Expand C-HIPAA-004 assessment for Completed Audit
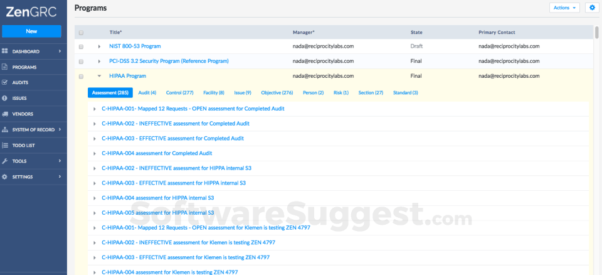 pyautogui.click(x=94, y=153)
